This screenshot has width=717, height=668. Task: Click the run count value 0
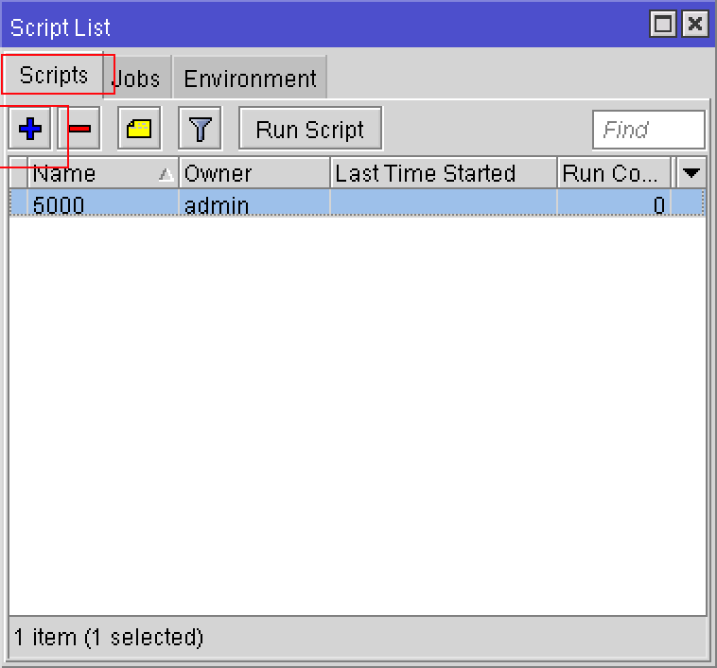(658, 204)
